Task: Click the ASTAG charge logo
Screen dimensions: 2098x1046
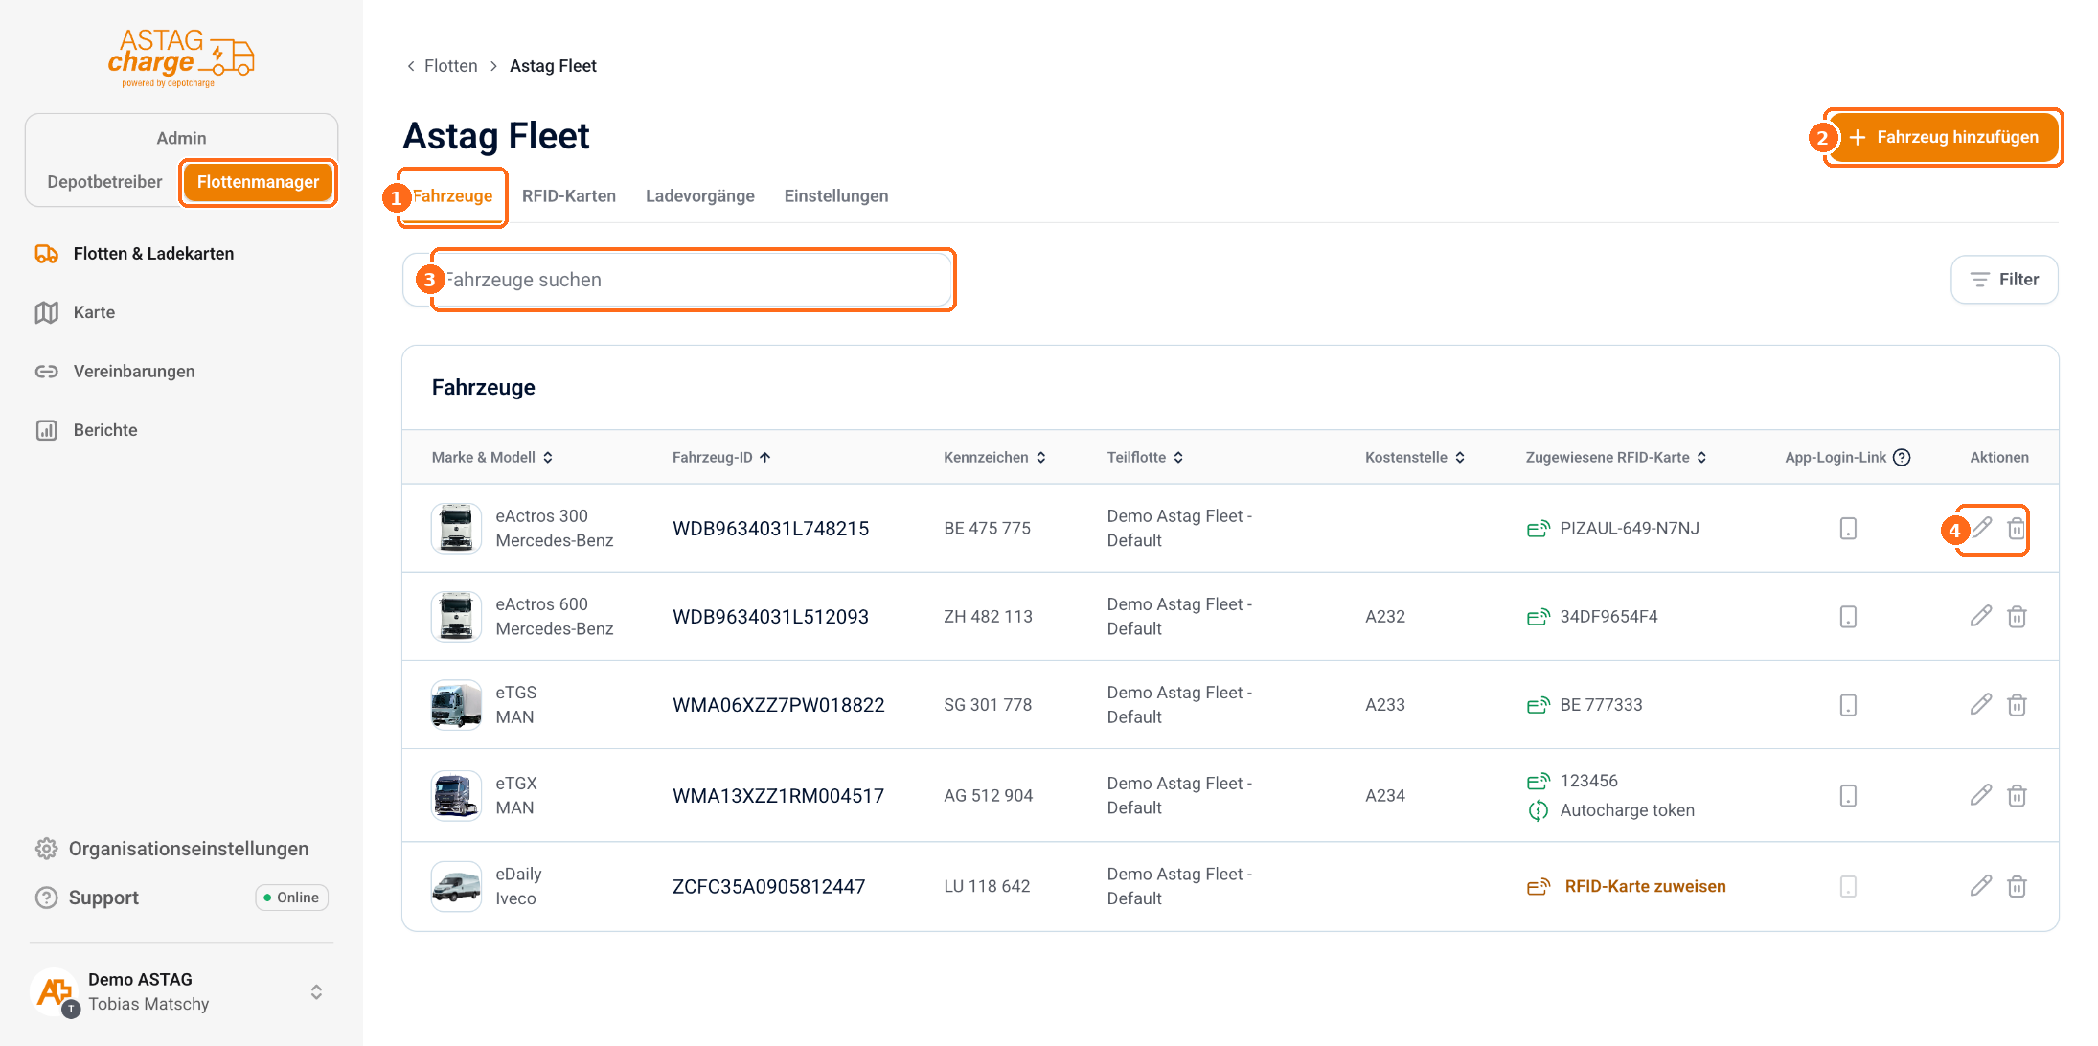Action: [180, 57]
